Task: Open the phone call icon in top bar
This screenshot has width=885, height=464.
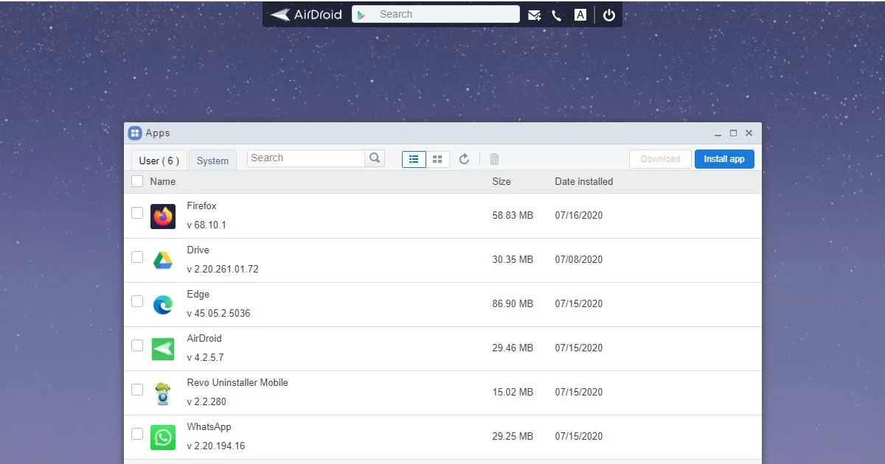Action: [x=557, y=15]
